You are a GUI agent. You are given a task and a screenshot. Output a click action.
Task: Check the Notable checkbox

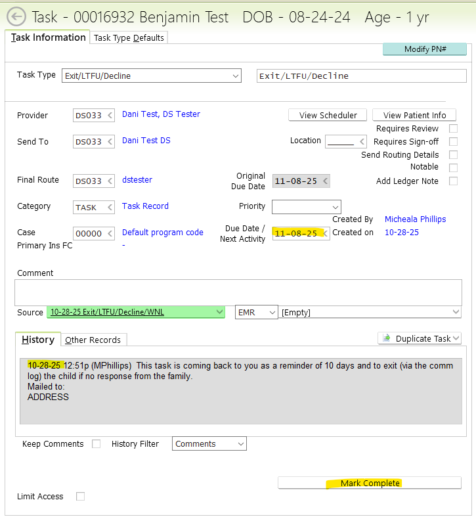coord(453,168)
